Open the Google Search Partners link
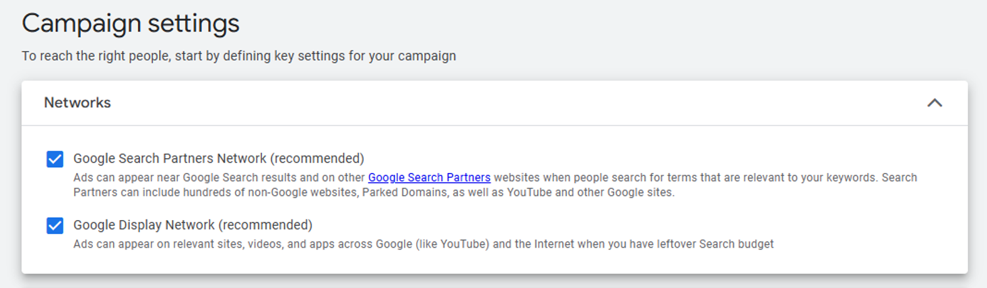The width and height of the screenshot is (987, 288). click(x=429, y=178)
